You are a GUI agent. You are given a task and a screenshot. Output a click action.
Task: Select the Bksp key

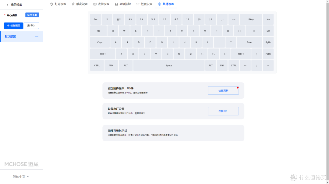(251, 19)
